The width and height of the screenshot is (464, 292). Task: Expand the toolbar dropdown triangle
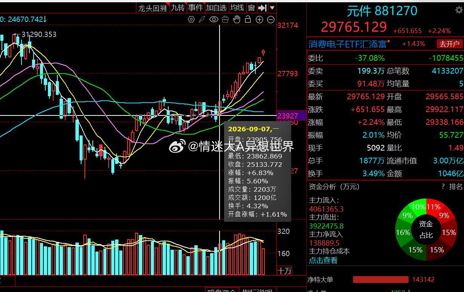272,8
